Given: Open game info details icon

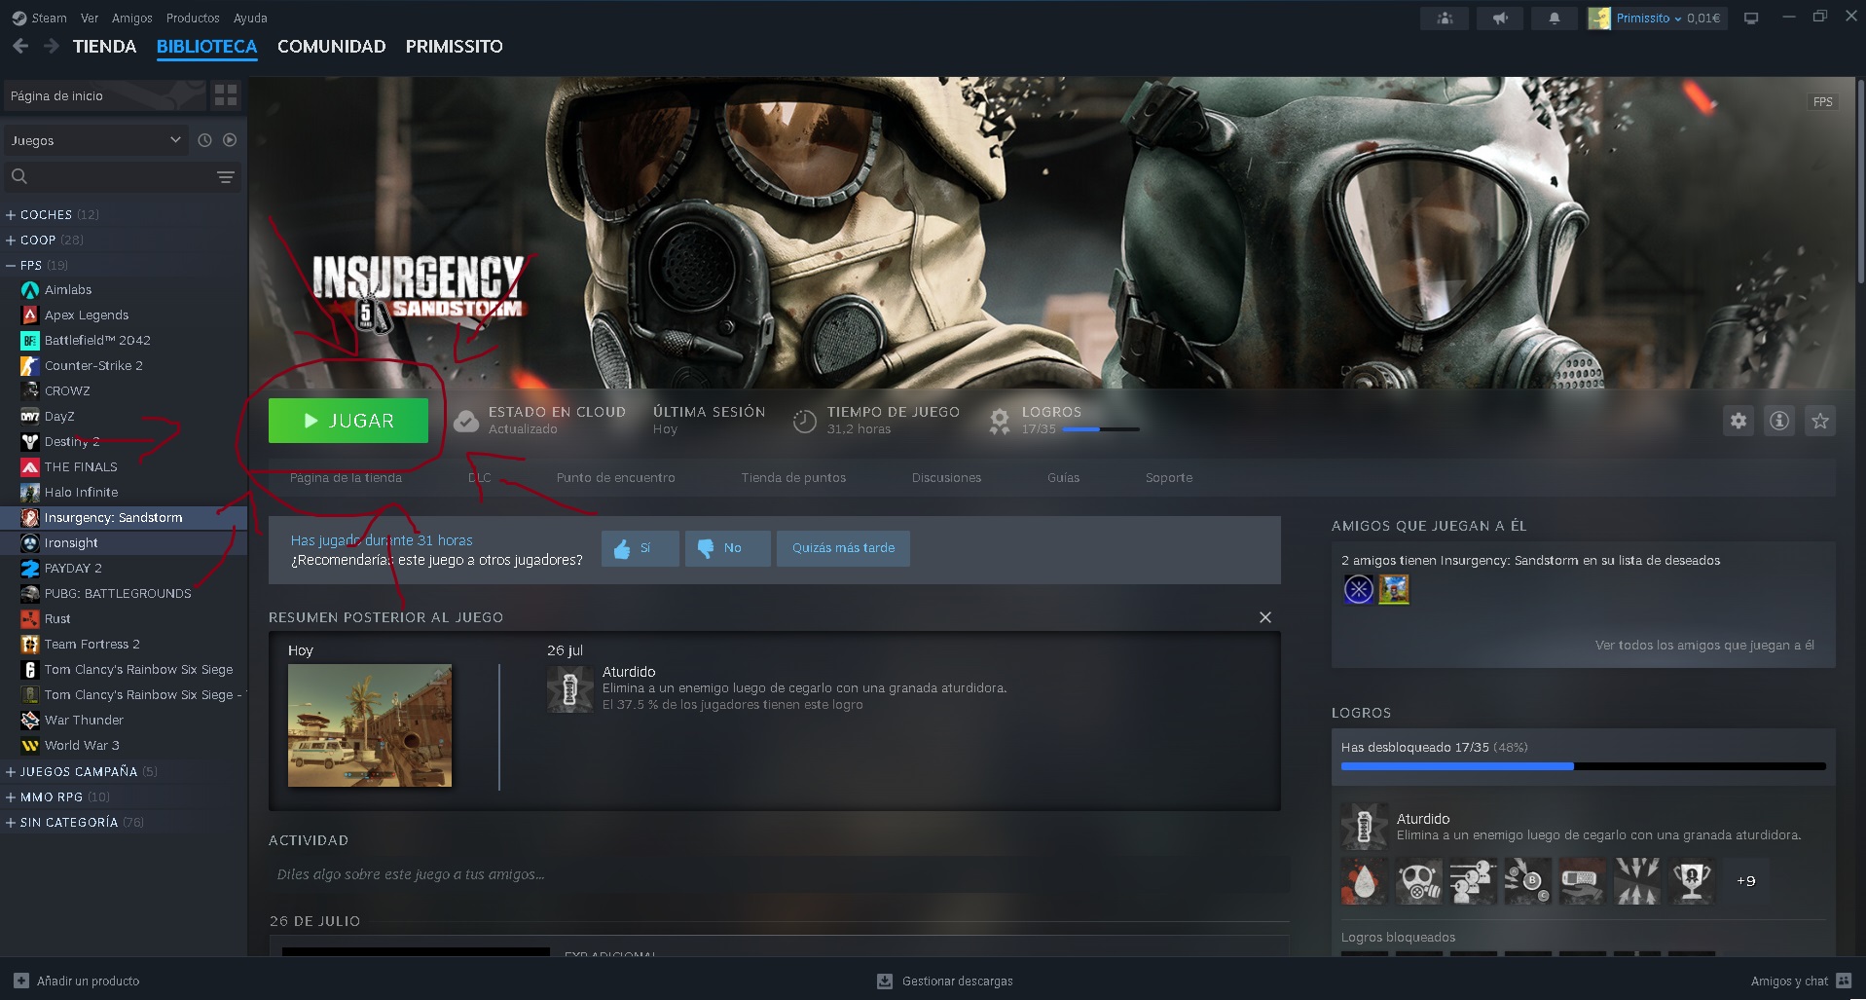Looking at the screenshot, I should click(1779, 421).
